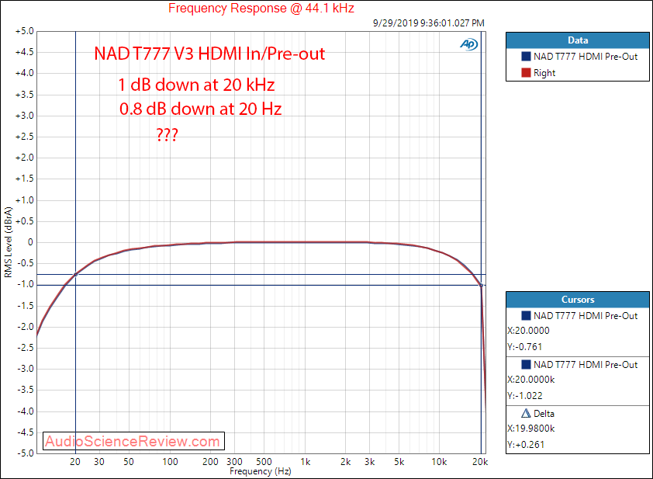Click the 'X:20.0000k' cursor value
This screenshot has width=653, height=479.
coord(530,380)
